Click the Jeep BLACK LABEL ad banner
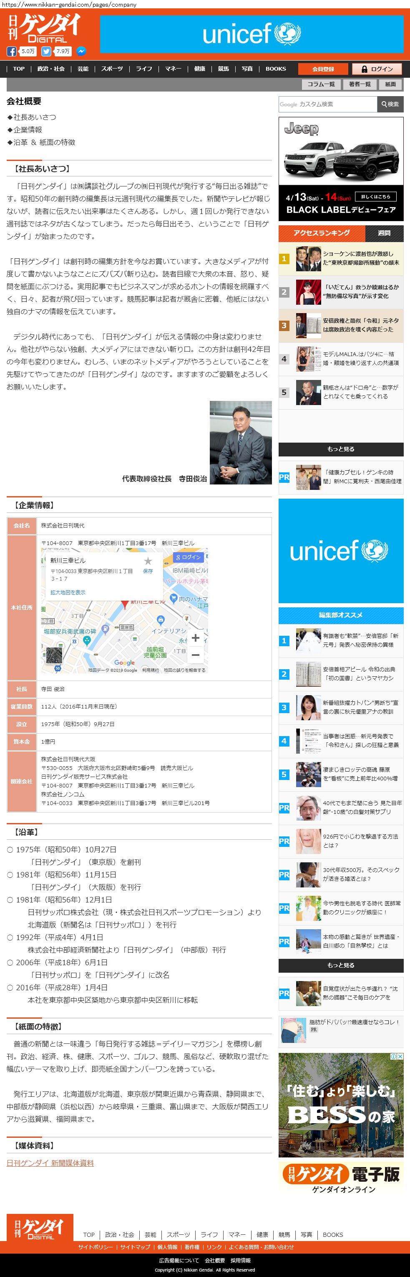 point(341,169)
